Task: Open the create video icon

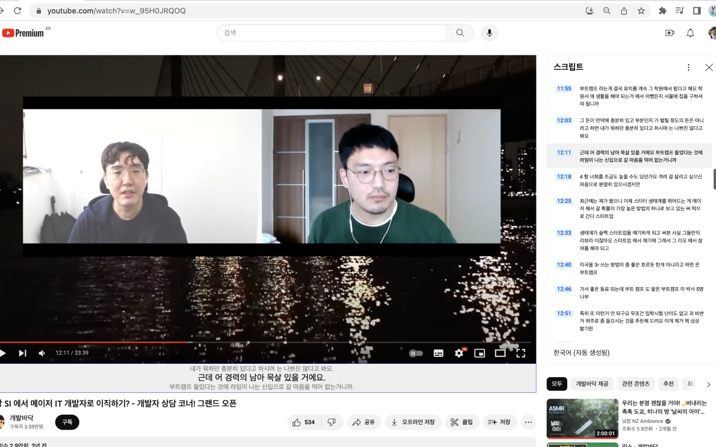Action: pos(670,33)
